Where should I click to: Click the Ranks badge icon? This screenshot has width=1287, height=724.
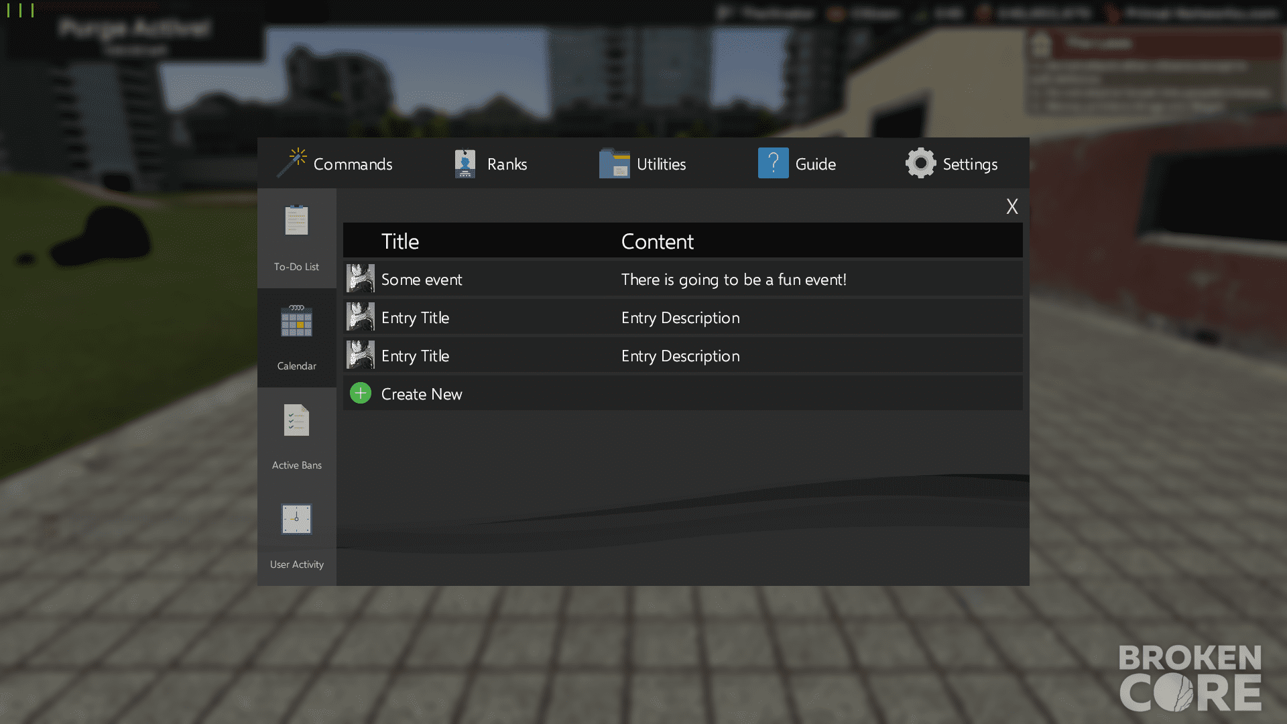click(x=465, y=163)
